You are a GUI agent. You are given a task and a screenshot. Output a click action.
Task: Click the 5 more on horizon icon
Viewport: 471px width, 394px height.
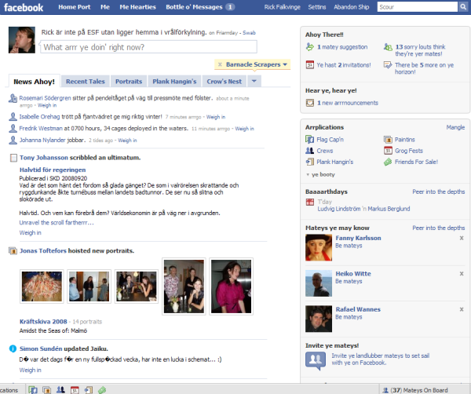[388, 65]
